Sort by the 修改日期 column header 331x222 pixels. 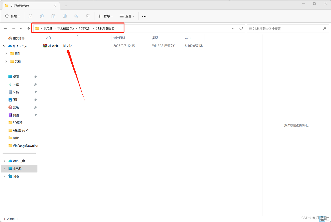point(119,38)
